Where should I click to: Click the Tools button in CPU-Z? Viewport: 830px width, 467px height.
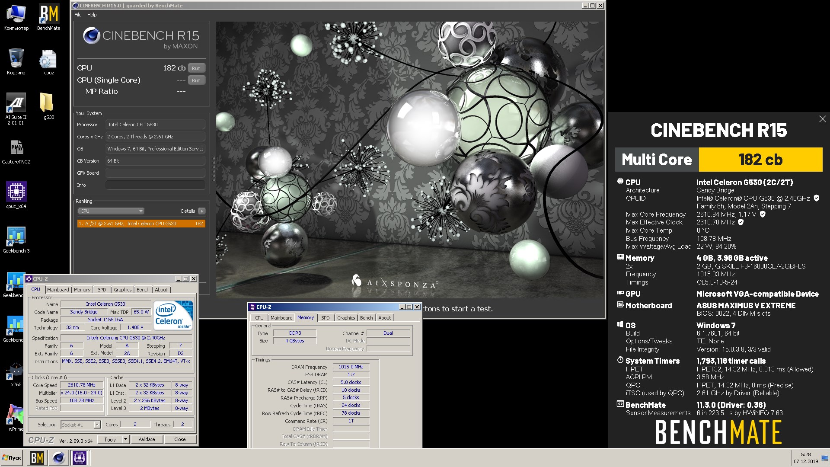110,439
